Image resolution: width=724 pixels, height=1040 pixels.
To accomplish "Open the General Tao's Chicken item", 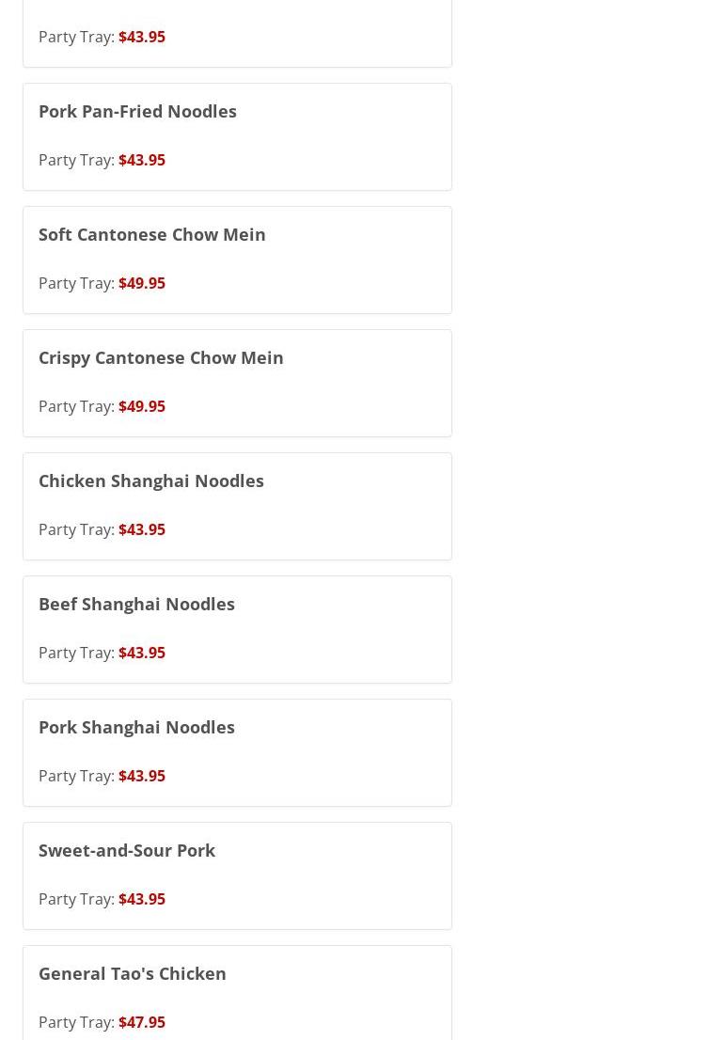I will 132,973.
